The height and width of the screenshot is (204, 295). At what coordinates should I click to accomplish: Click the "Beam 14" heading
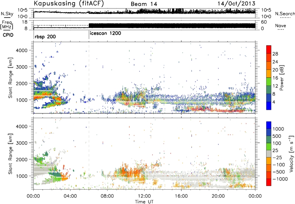[x=144, y=4]
